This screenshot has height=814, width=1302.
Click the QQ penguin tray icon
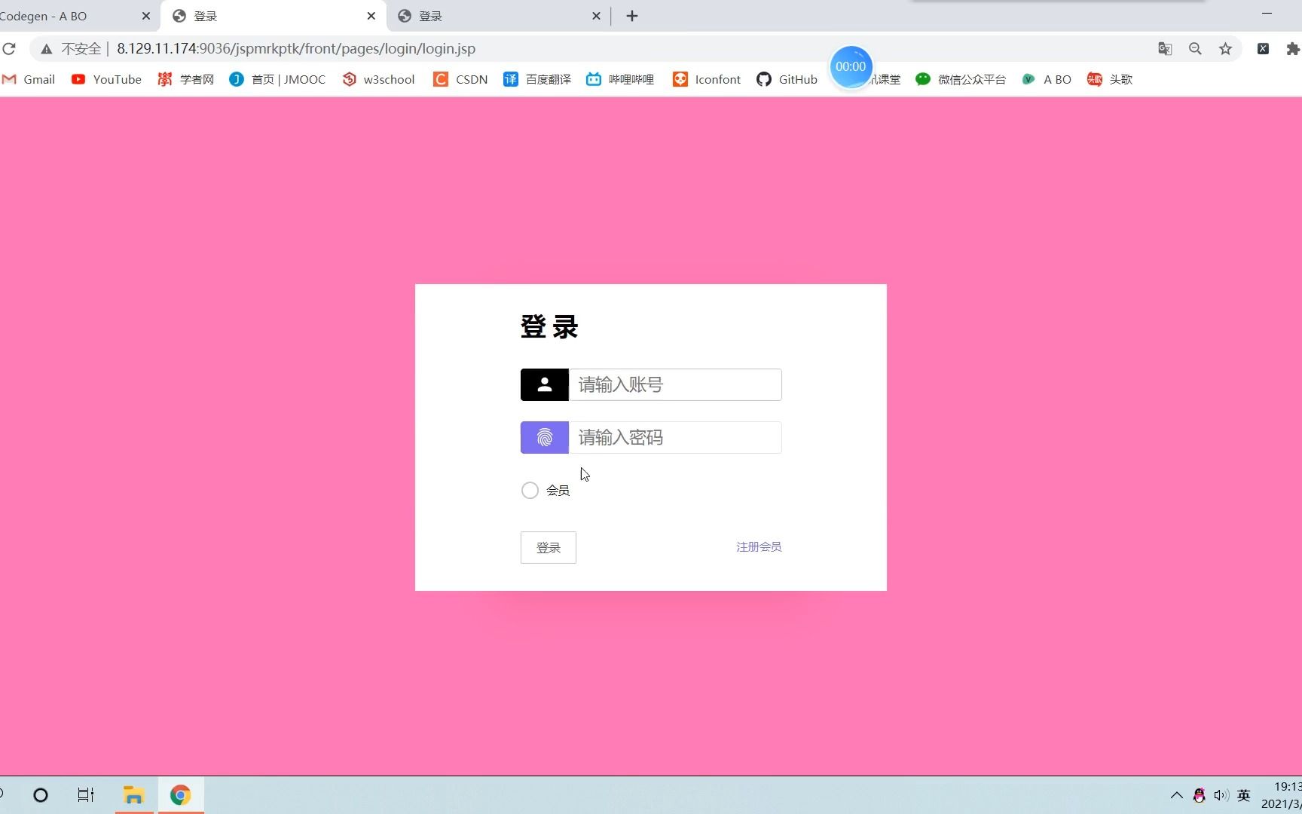click(x=1199, y=795)
